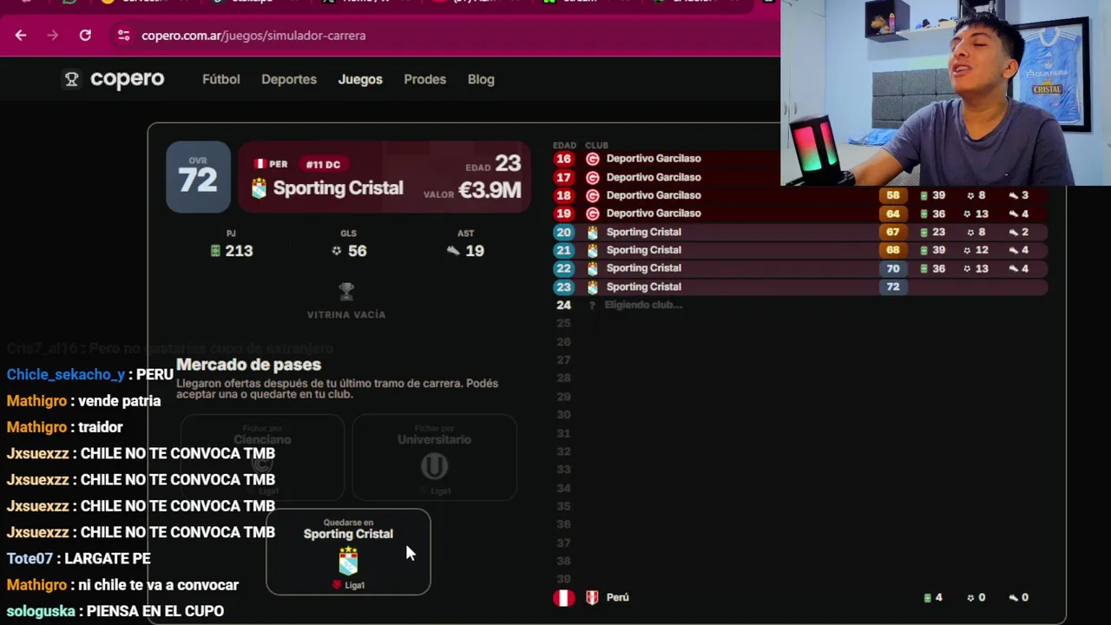This screenshot has height=625, width=1111.
Task: Click the assists icon in the Perú row
Action: pos(1013,598)
